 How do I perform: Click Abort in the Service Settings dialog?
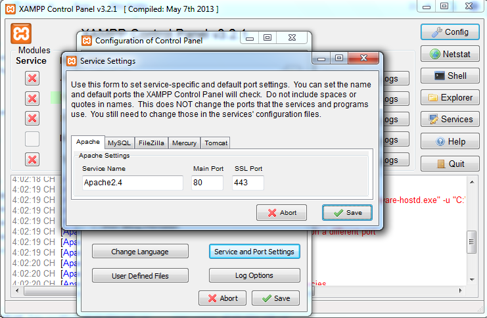pos(281,212)
